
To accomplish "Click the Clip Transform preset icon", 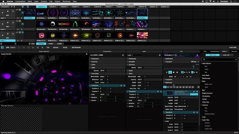I will coord(194,112).
